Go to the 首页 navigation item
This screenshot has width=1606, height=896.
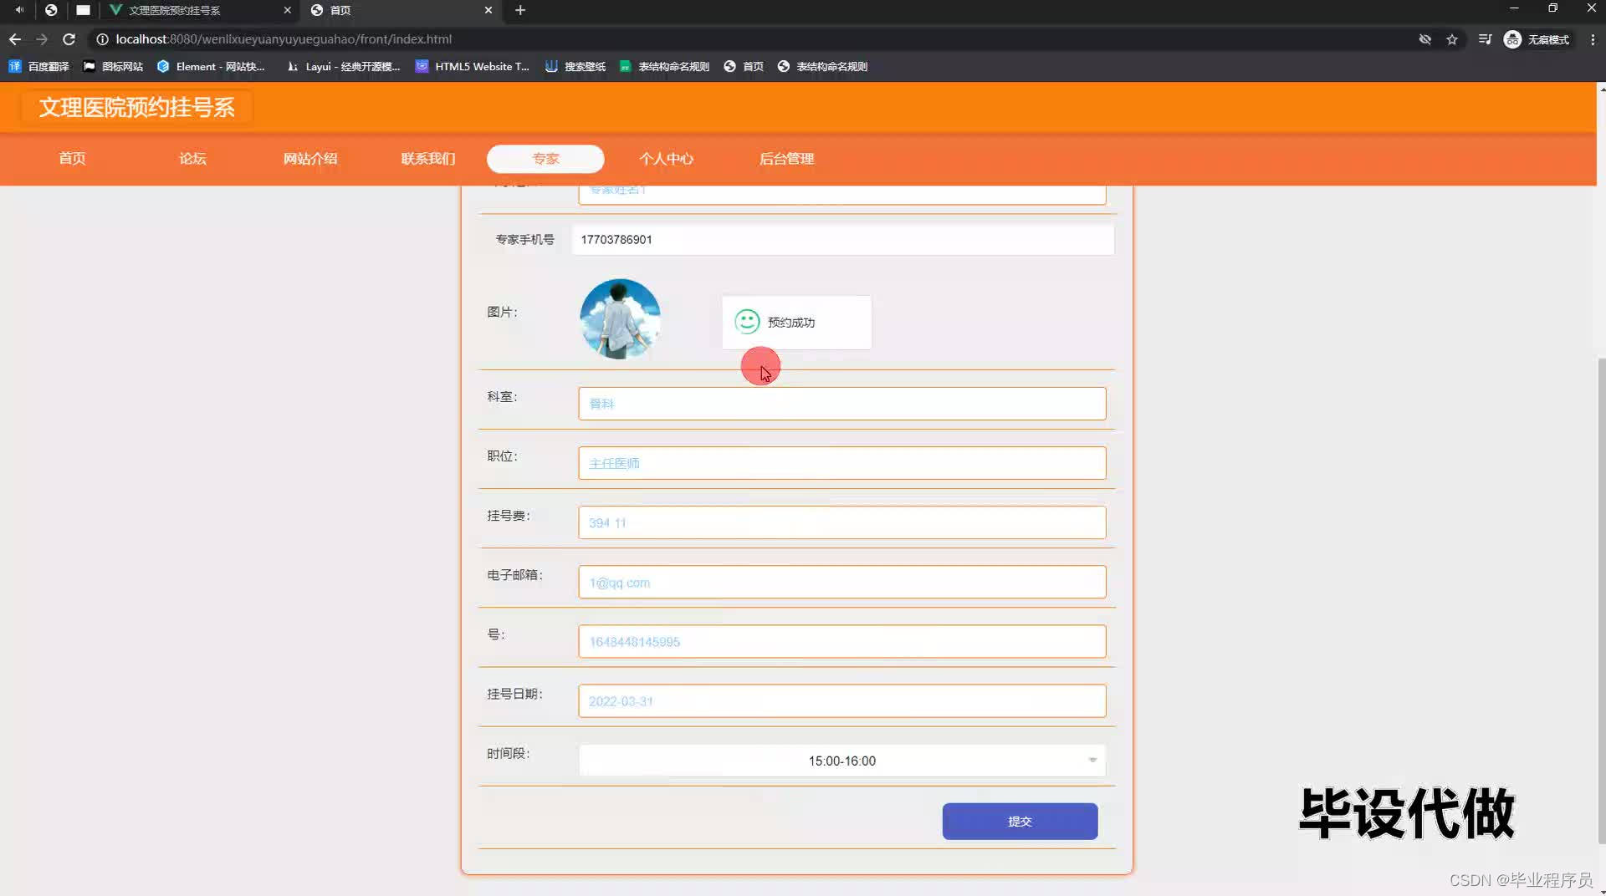(72, 159)
